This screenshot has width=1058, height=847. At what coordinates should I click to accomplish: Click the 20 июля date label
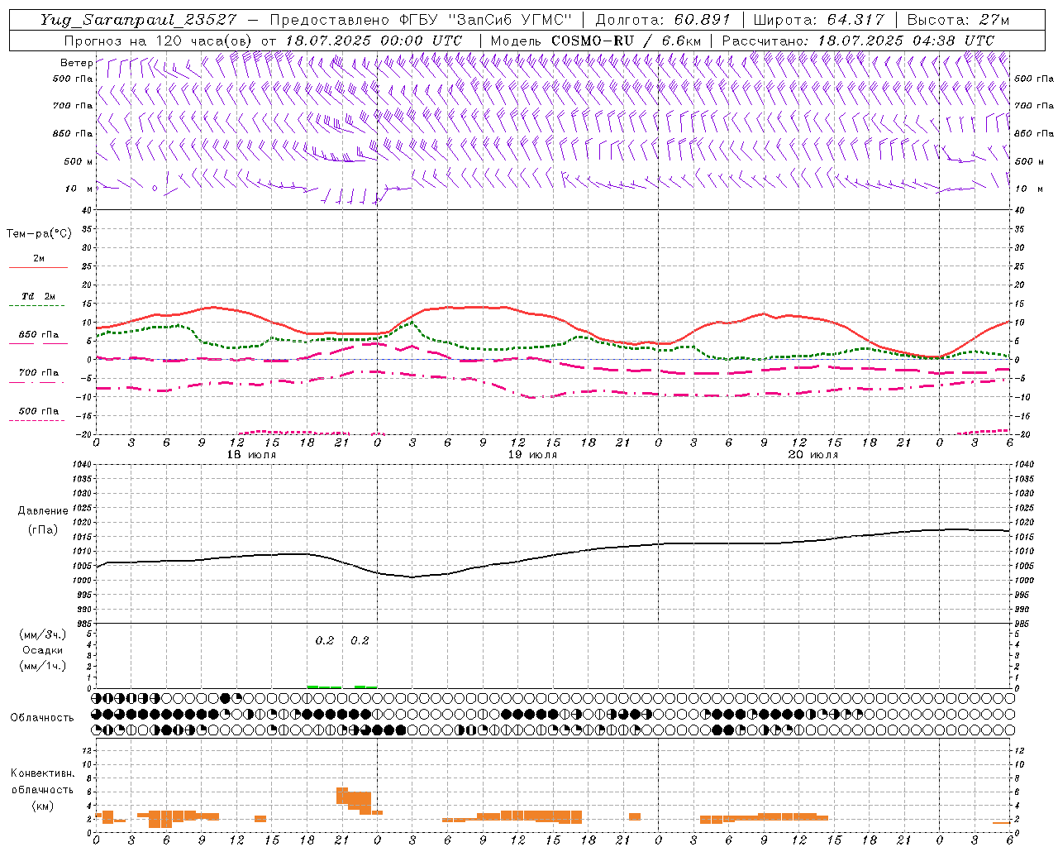point(813,455)
